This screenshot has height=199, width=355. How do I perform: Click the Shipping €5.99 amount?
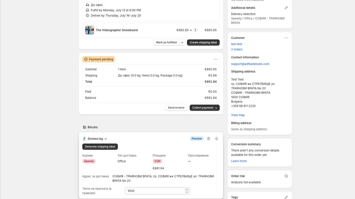click(213, 76)
